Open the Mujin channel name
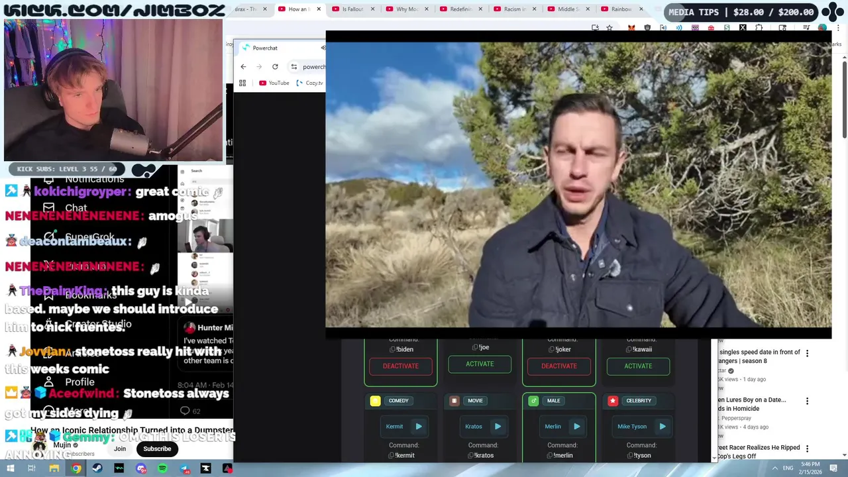848x477 pixels. pos(62,445)
